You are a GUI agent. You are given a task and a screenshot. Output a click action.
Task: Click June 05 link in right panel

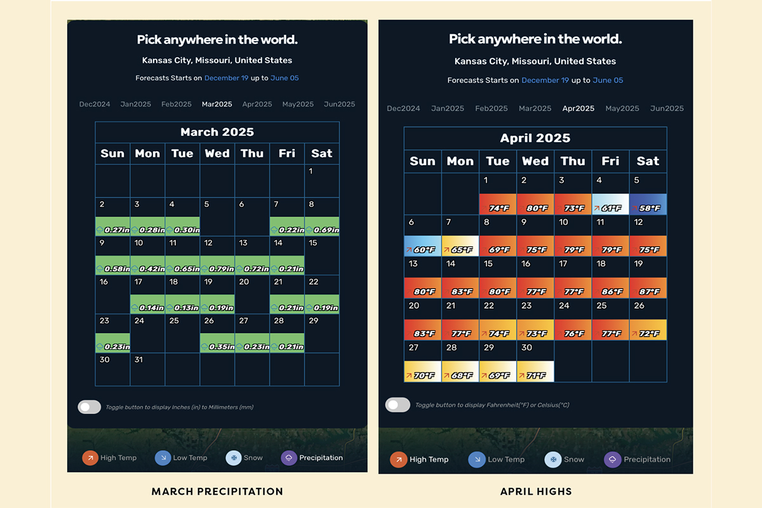[x=608, y=81]
